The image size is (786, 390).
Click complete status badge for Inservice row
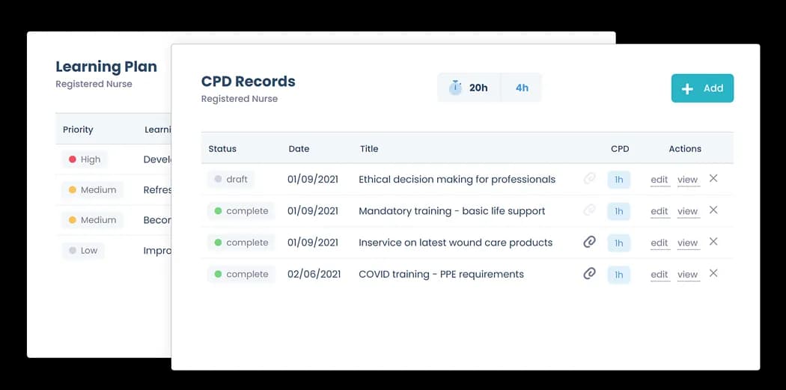[x=241, y=243]
